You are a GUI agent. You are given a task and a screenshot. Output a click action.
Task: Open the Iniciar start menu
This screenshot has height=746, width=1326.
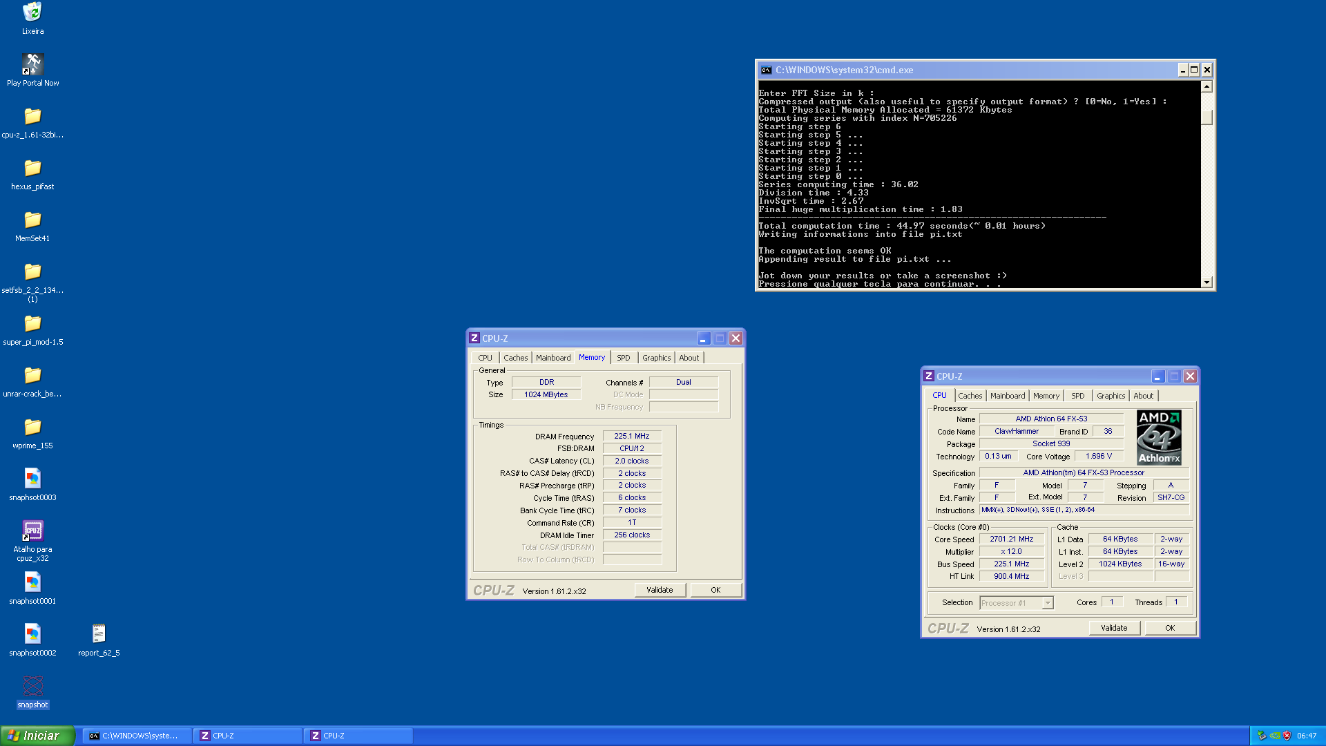click(x=37, y=736)
